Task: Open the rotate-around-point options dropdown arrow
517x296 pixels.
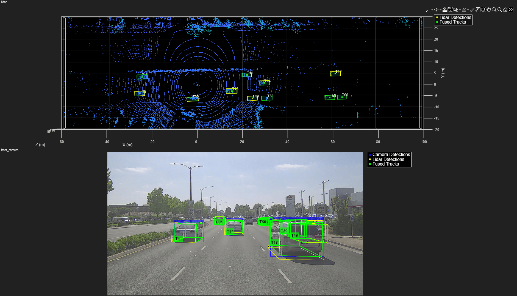Action: [x=441, y=10]
